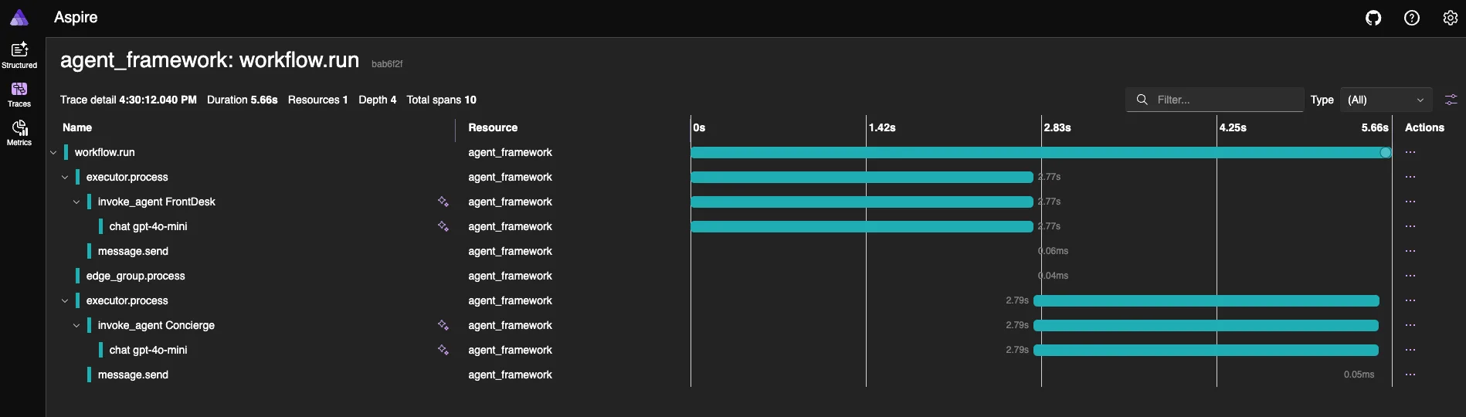Click the workflow.run duration bar

[1035, 153]
